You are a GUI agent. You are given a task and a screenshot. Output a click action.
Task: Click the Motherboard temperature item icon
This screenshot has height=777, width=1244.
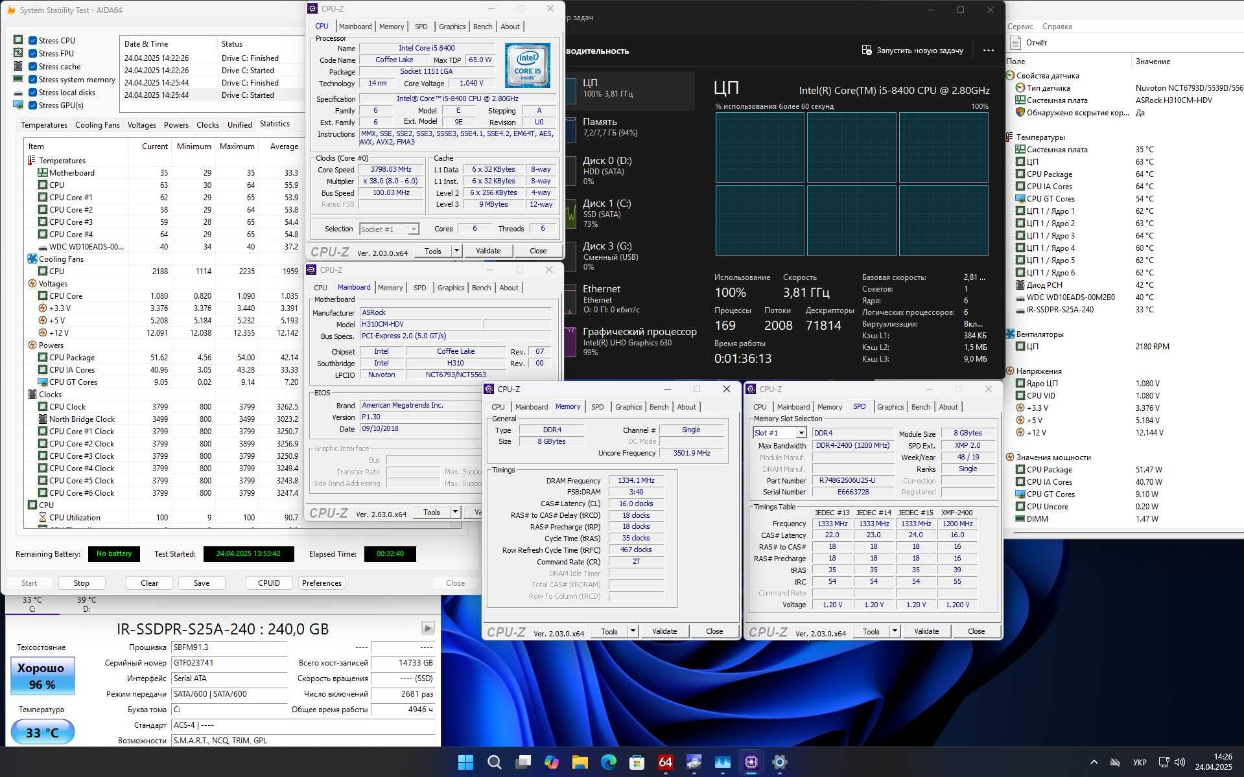coord(43,172)
